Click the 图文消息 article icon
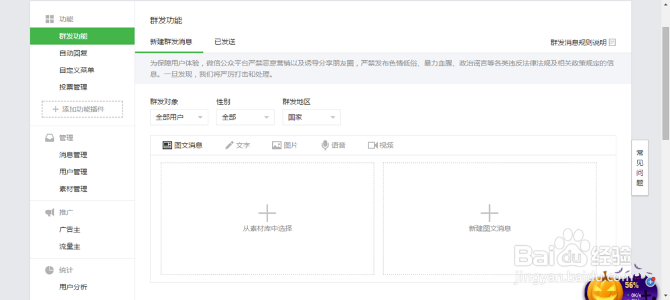Image resolution: width=670 pixels, height=300 pixels. click(x=167, y=145)
